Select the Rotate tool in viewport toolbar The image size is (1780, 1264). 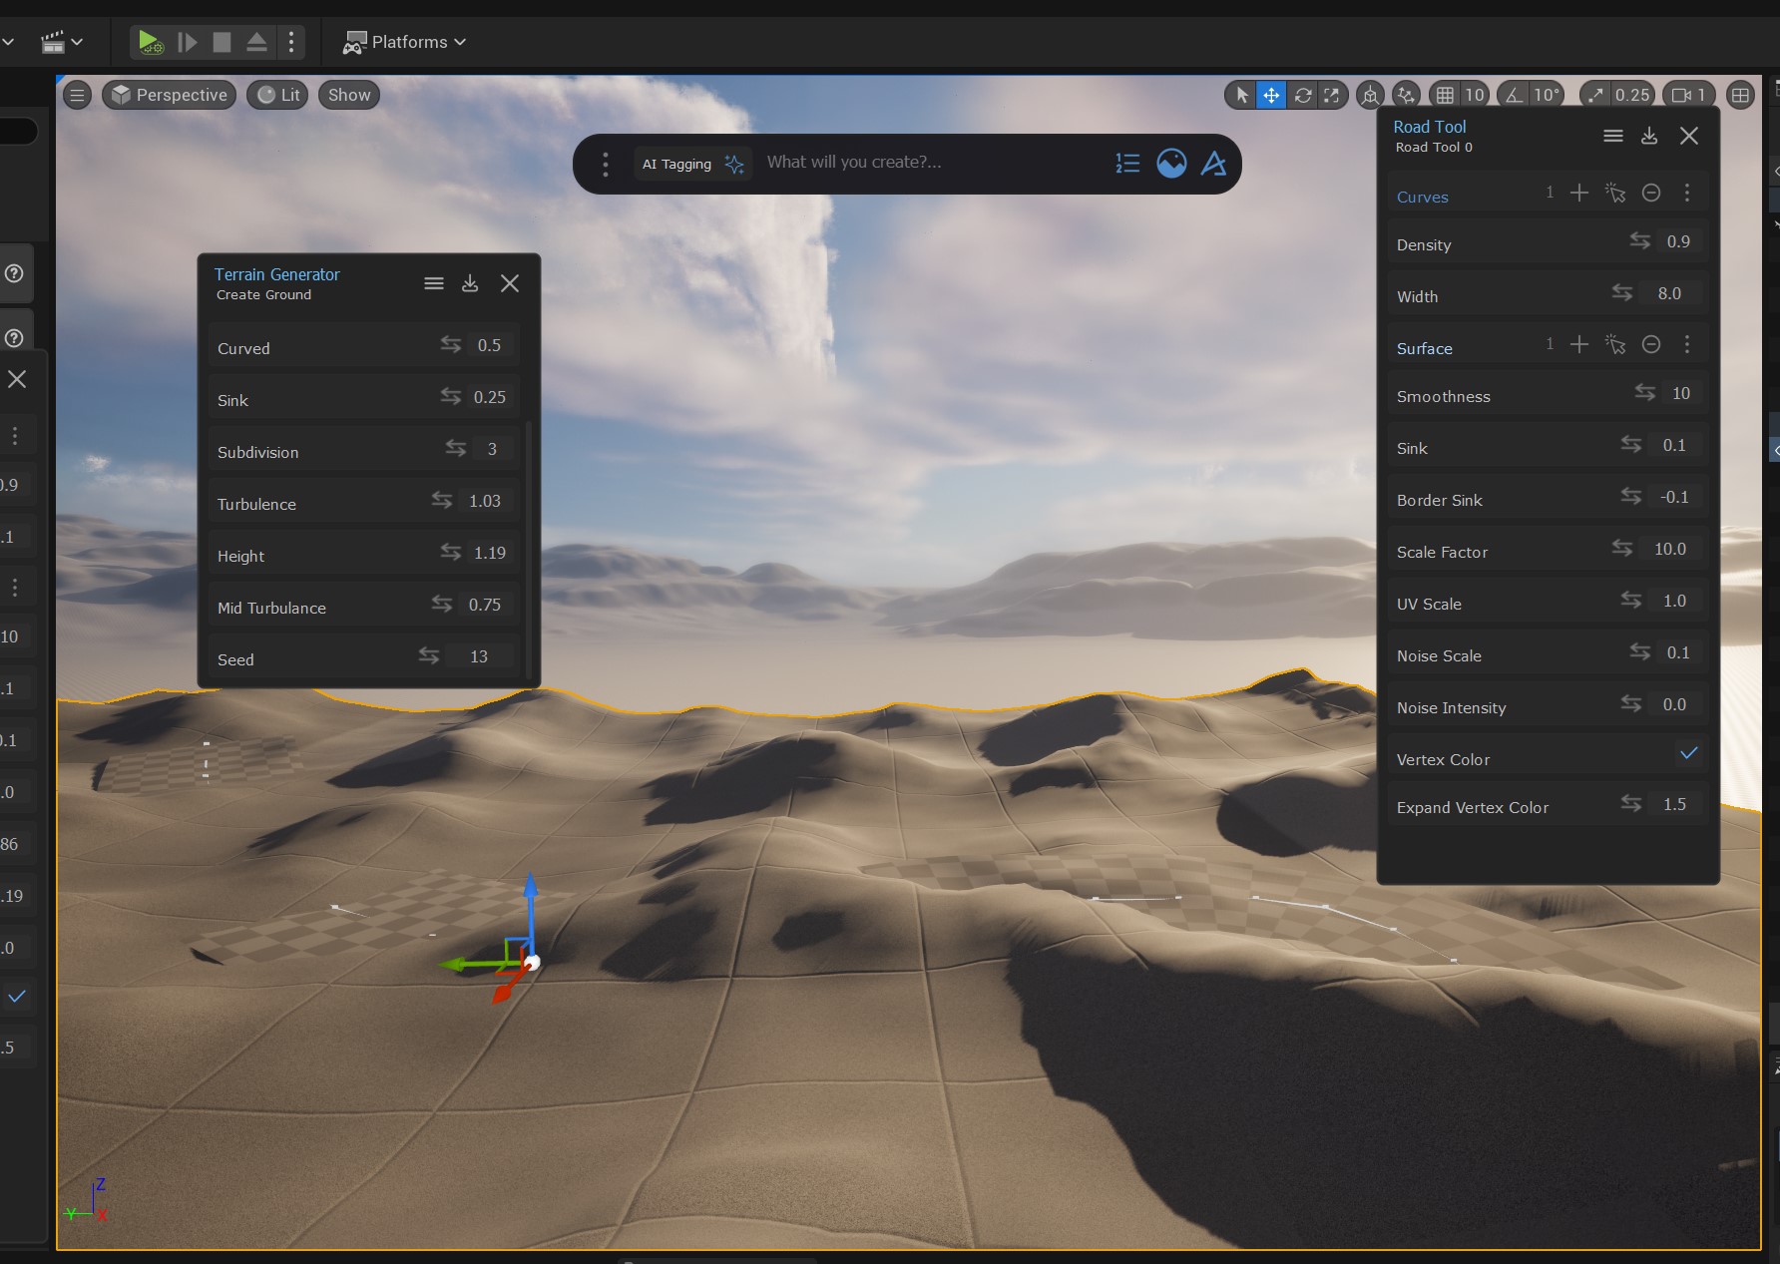[1303, 95]
